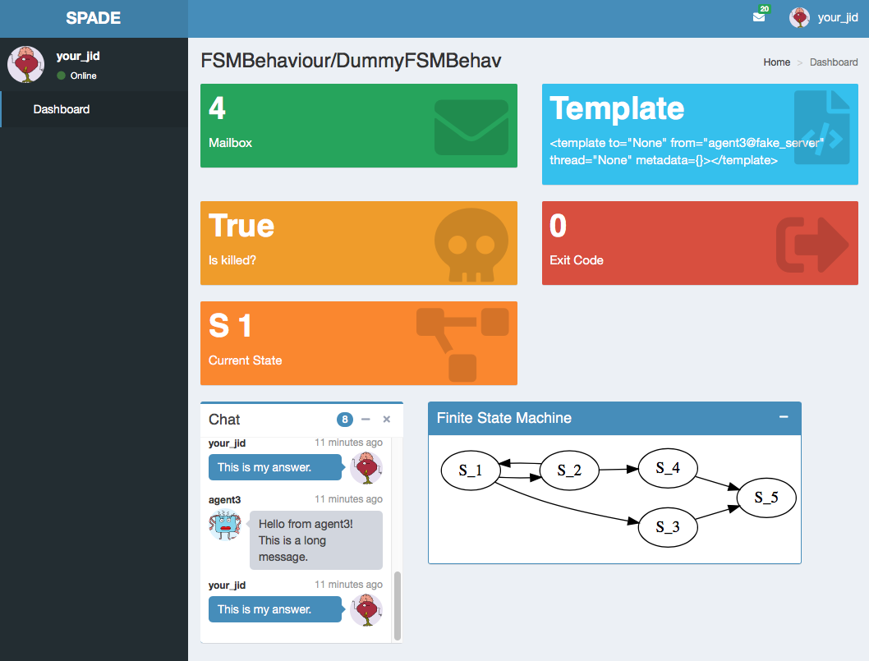
Task: Click the mail envelope notification icon
Action: (x=758, y=17)
